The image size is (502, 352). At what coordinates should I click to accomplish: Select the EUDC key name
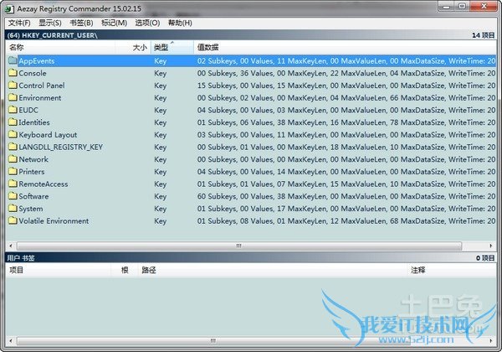28,110
